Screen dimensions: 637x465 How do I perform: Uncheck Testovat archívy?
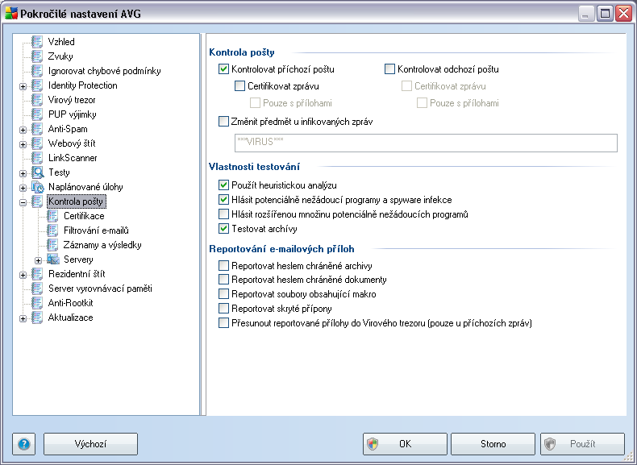pos(223,229)
